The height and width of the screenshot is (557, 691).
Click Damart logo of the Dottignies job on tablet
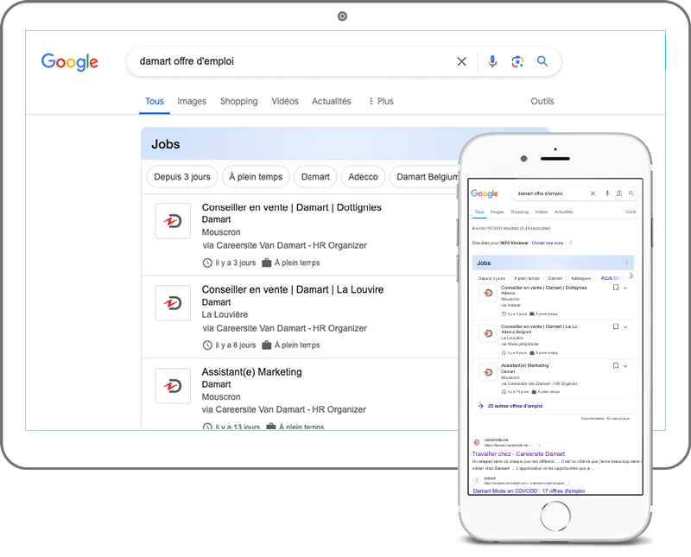tap(173, 221)
